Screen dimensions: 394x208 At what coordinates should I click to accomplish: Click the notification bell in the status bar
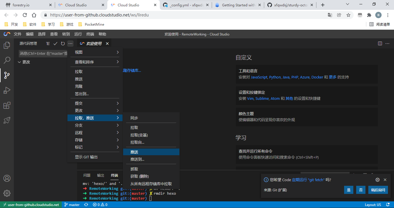388,205
